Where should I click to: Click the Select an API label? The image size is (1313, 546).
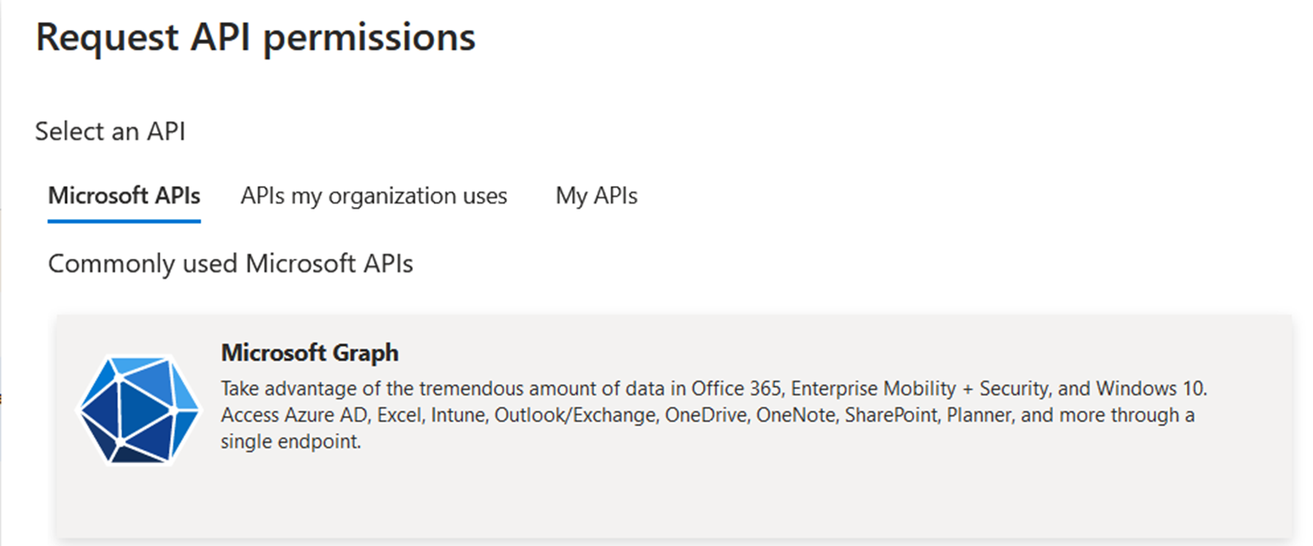click(x=110, y=132)
